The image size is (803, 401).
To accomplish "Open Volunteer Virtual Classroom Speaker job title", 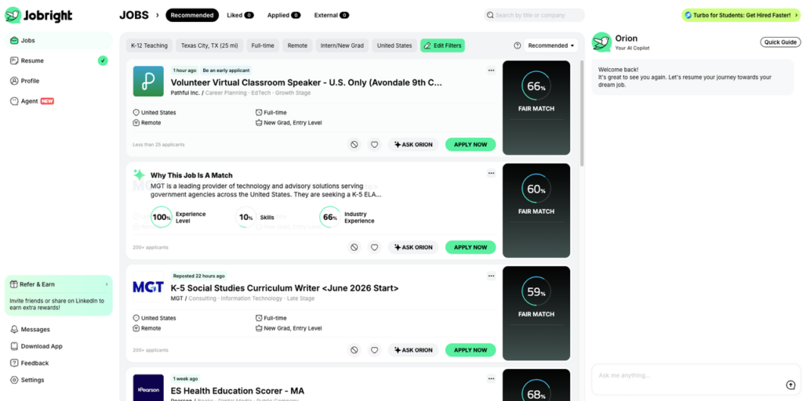I will 307,82.
